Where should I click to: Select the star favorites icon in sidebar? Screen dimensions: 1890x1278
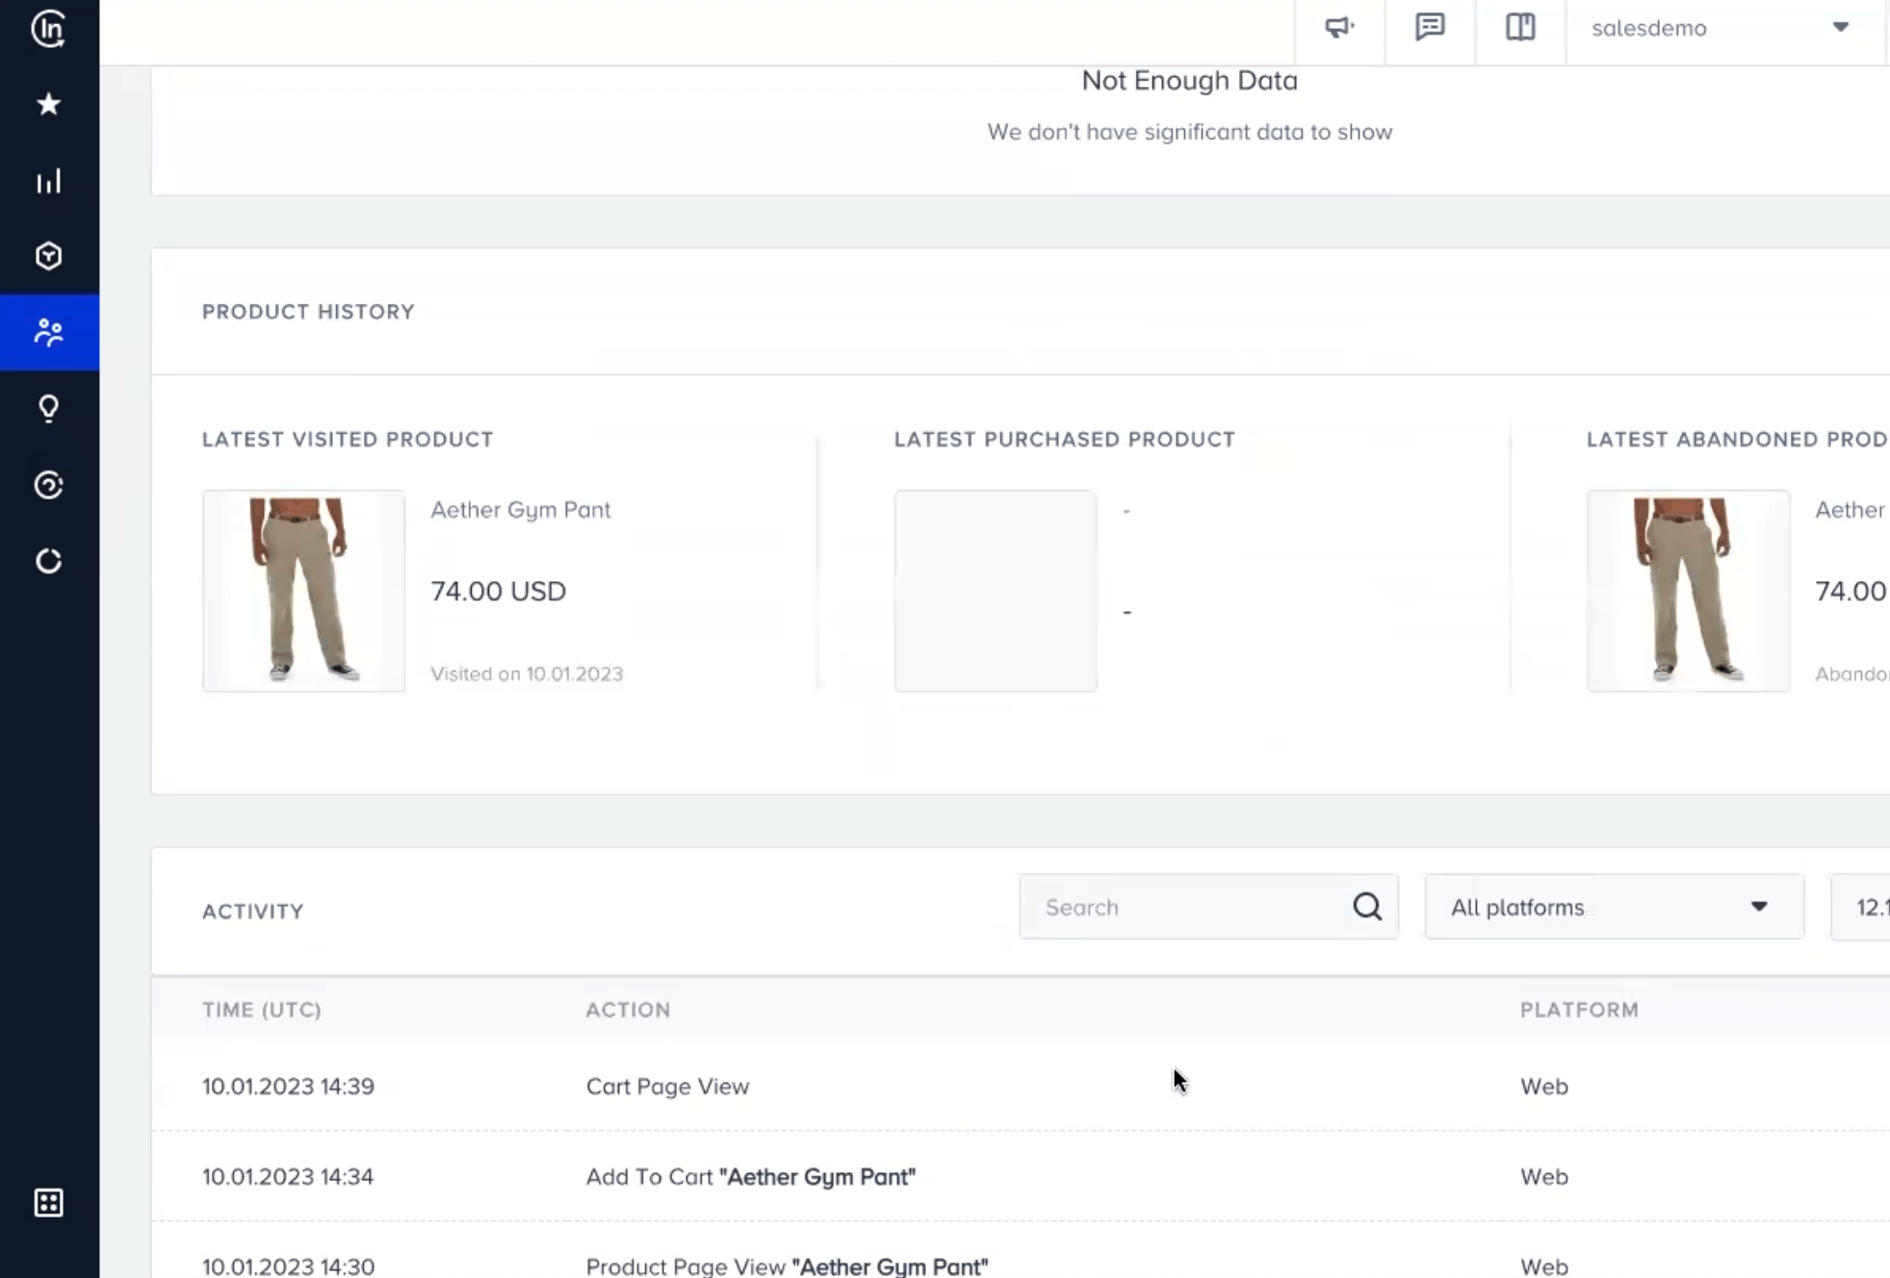pyautogui.click(x=47, y=104)
